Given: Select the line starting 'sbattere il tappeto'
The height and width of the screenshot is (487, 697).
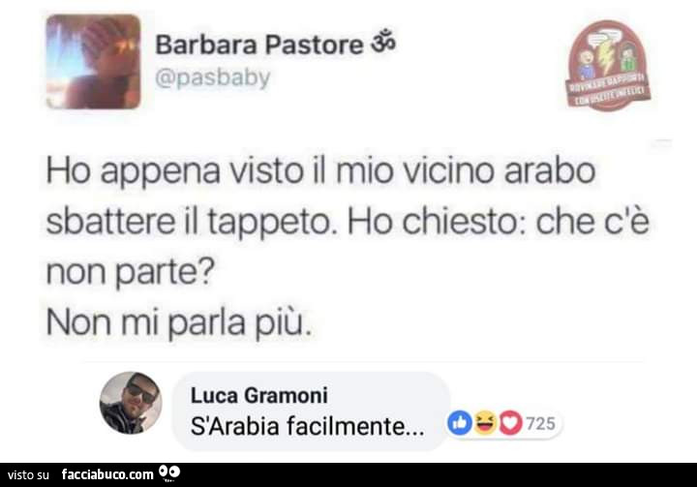Looking at the screenshot, I should [x=348, y=223].
